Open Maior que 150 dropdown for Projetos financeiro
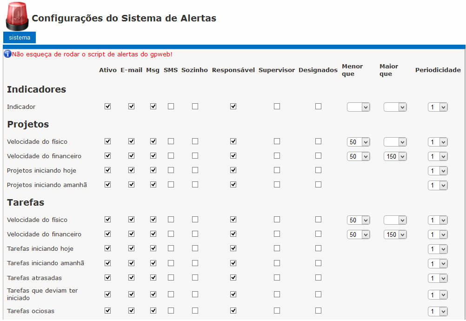 pyautogui.click(x=395, y=156)
